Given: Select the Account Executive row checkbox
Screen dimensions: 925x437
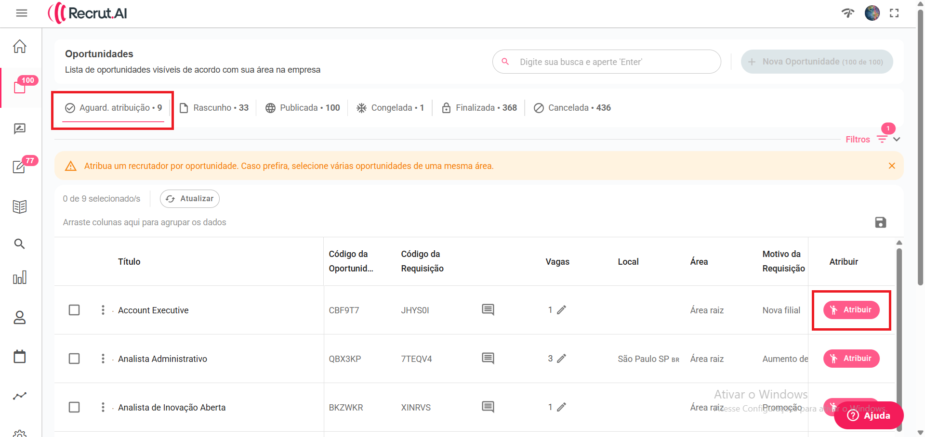Looking at the screenshot, I should (x=74, y=310).
